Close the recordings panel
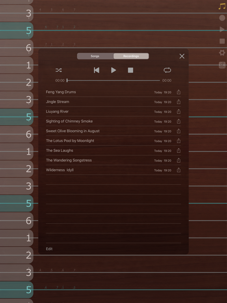The image size is (227, 303). tap(182, 56)
